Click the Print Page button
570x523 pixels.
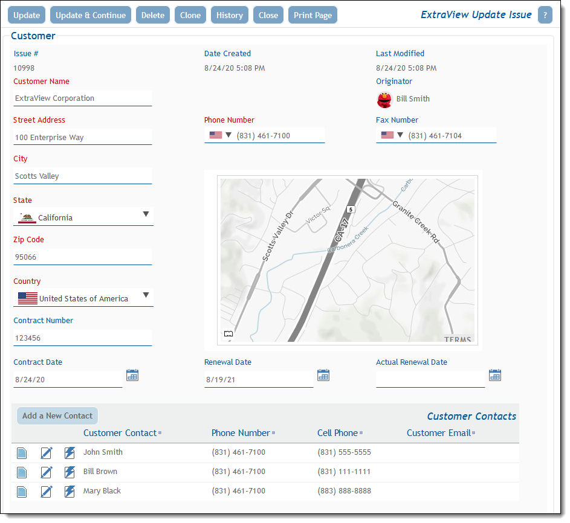313,15
